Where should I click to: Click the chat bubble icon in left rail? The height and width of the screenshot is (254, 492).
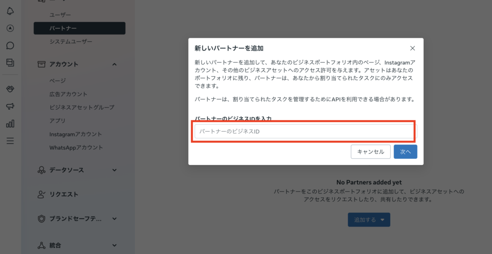point(10,46)
